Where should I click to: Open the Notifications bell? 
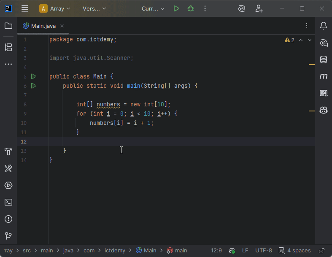323,26
